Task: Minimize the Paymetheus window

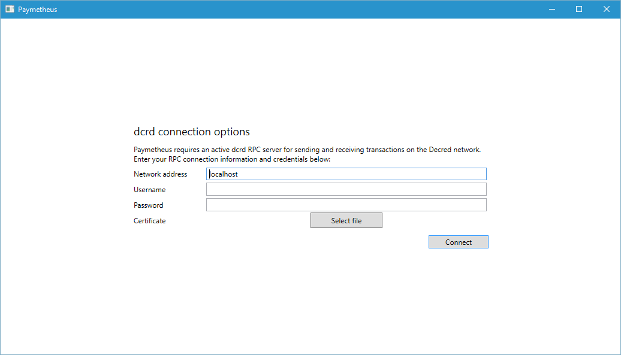Action: tap(551, 9)
